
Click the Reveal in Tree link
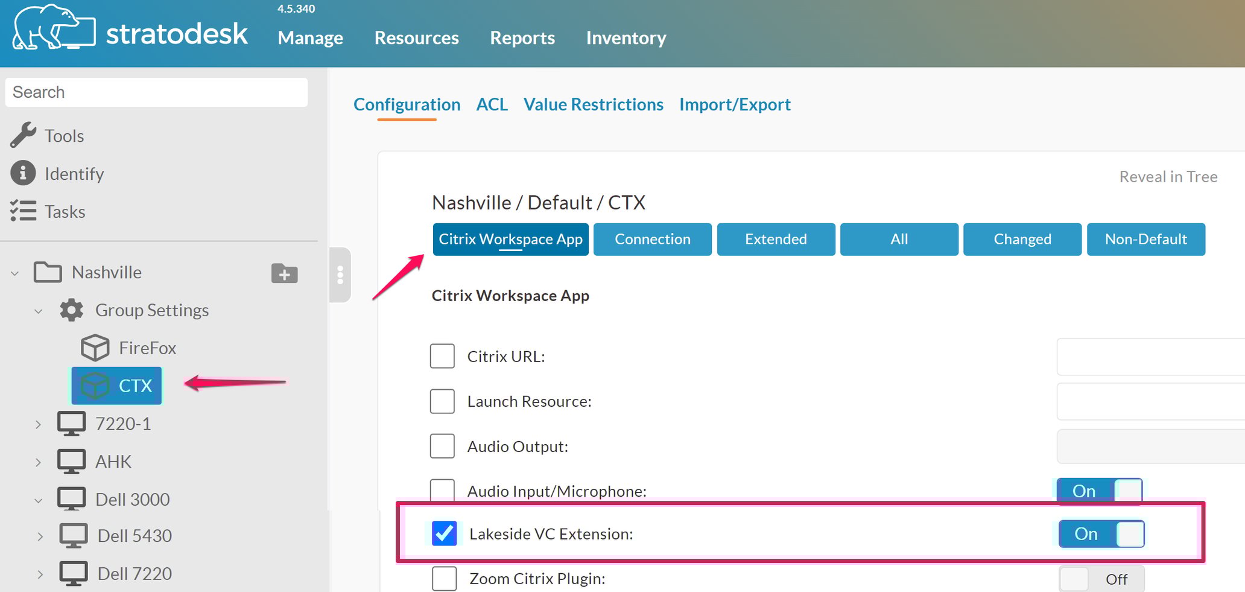[1168, 176]
